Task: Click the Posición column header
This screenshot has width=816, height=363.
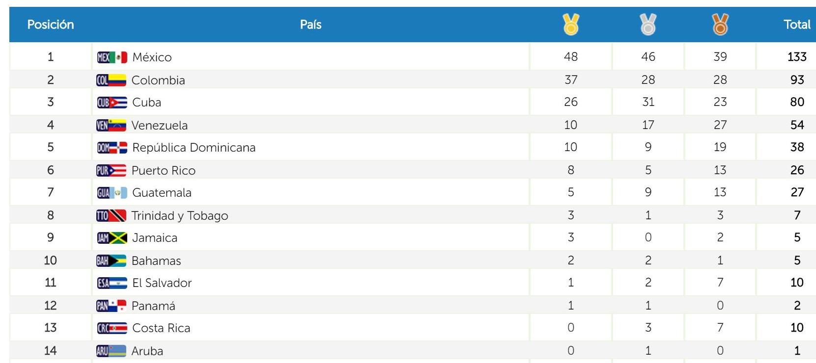Action: point(51,25)
